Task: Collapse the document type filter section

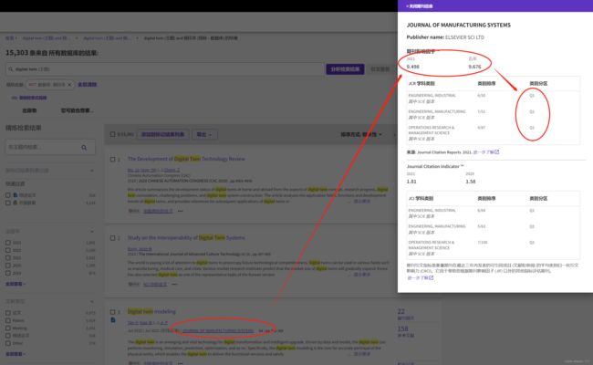Action: pos(92,301)
